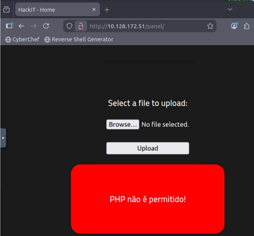
Task: Open a new tab with the plus button
Action: 107,9
